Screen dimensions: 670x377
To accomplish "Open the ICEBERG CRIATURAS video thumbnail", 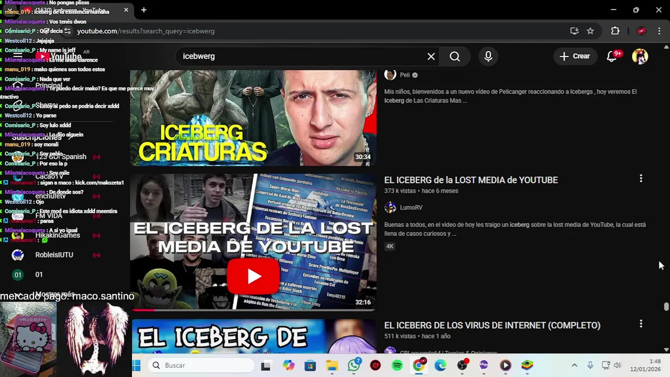I will (x=253, y=118).
